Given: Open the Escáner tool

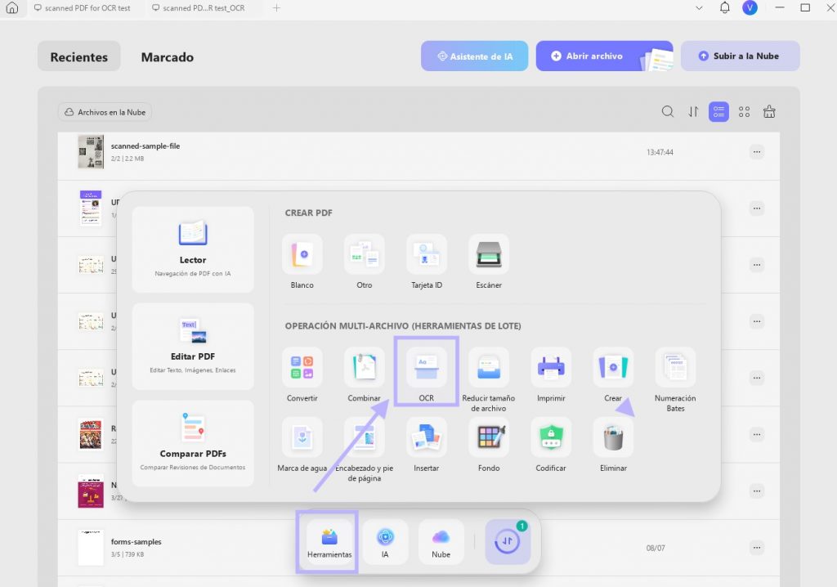Looking at the screenshot, I should click(489, 255).
